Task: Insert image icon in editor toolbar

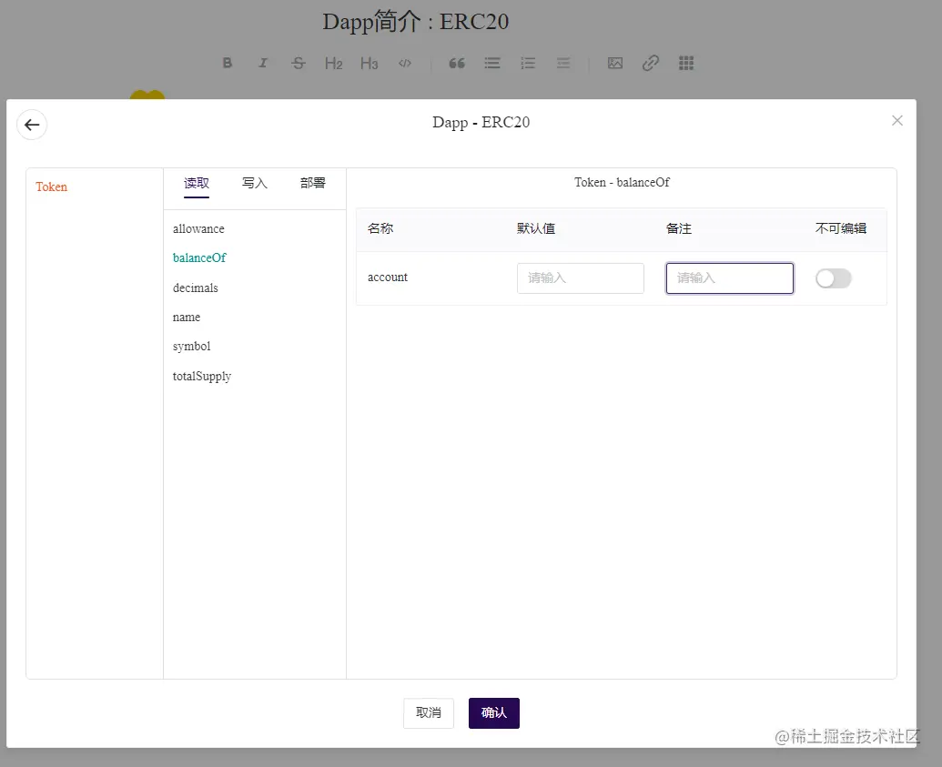Action: 615,63
